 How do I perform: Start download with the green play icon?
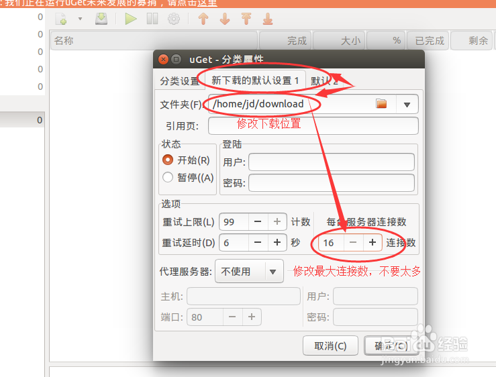[131, 19]
